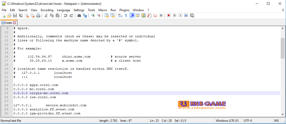Save the hosts file with Save icon

[x=15, y=15]
